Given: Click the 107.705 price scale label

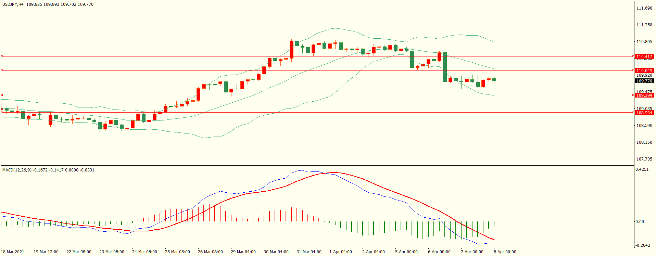Looking at the screenshot, I should (x=644, y=159).
